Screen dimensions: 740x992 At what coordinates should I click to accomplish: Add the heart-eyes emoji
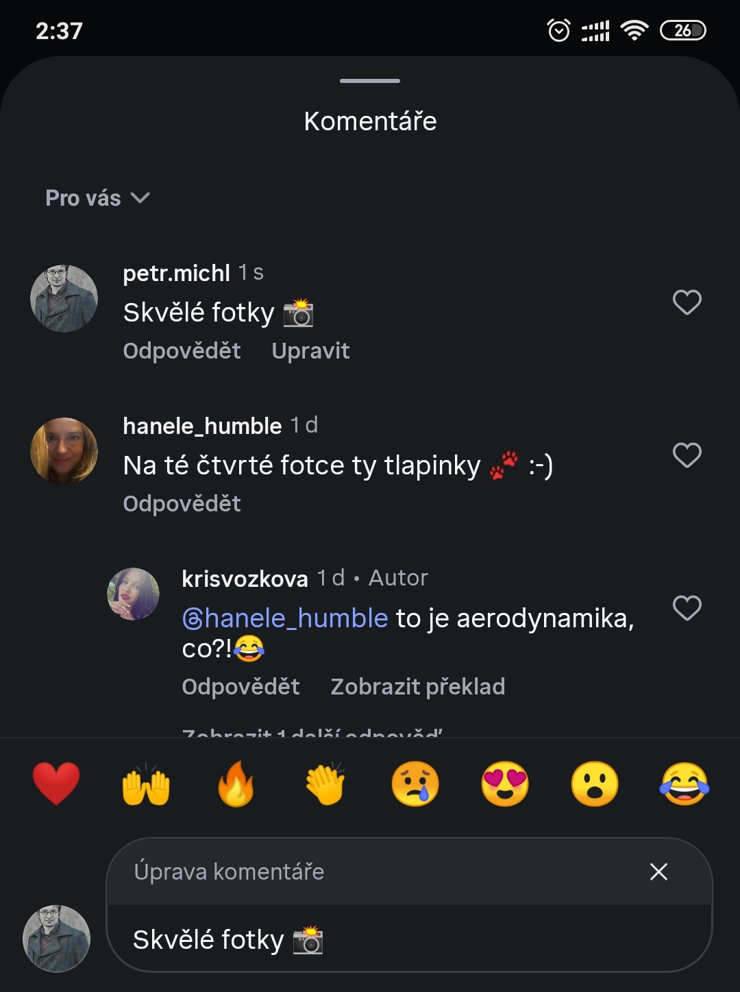505,784
